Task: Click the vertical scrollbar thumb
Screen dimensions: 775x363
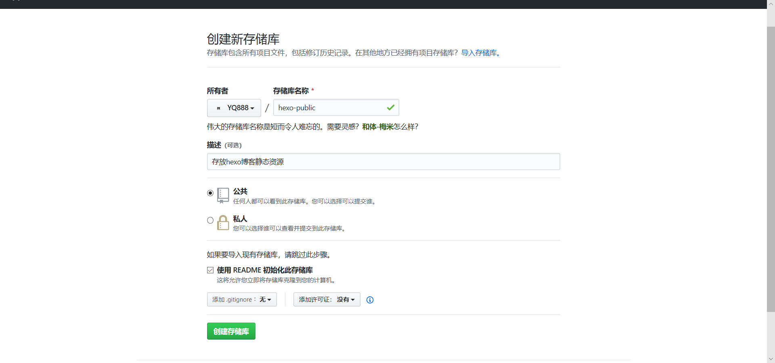Action: [x=771, y=169]
